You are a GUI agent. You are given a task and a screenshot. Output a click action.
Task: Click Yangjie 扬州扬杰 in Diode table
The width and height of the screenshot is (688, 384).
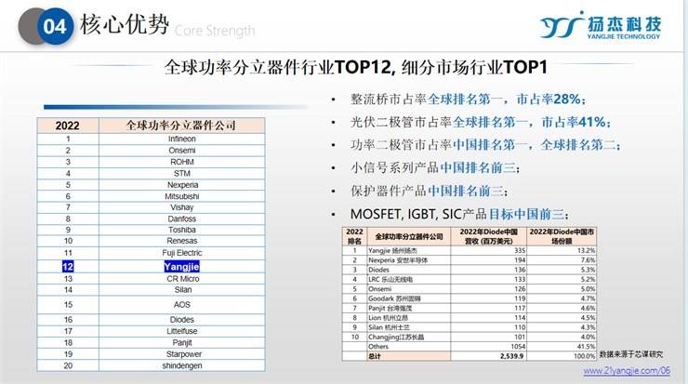tap(392, 251)
